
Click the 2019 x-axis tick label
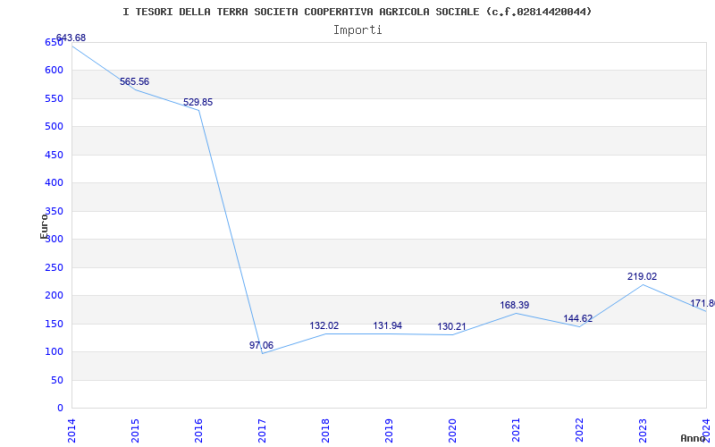point(389,430)
